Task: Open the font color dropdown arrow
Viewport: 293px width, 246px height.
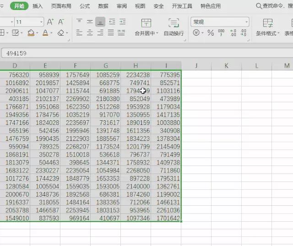Action: [x=52, y=33]
